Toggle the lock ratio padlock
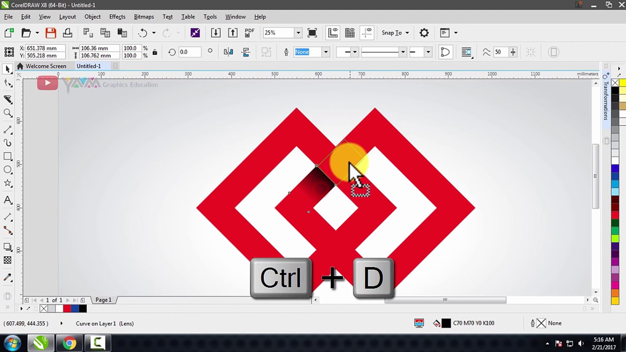 pyautogui.click(x=155, y=52)
